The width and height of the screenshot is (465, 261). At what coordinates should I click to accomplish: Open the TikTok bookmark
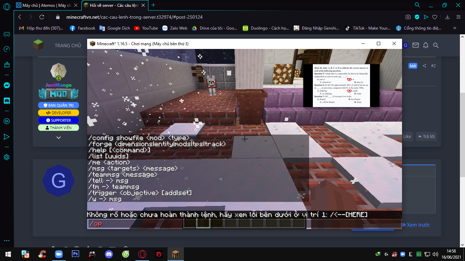[368, 28]
